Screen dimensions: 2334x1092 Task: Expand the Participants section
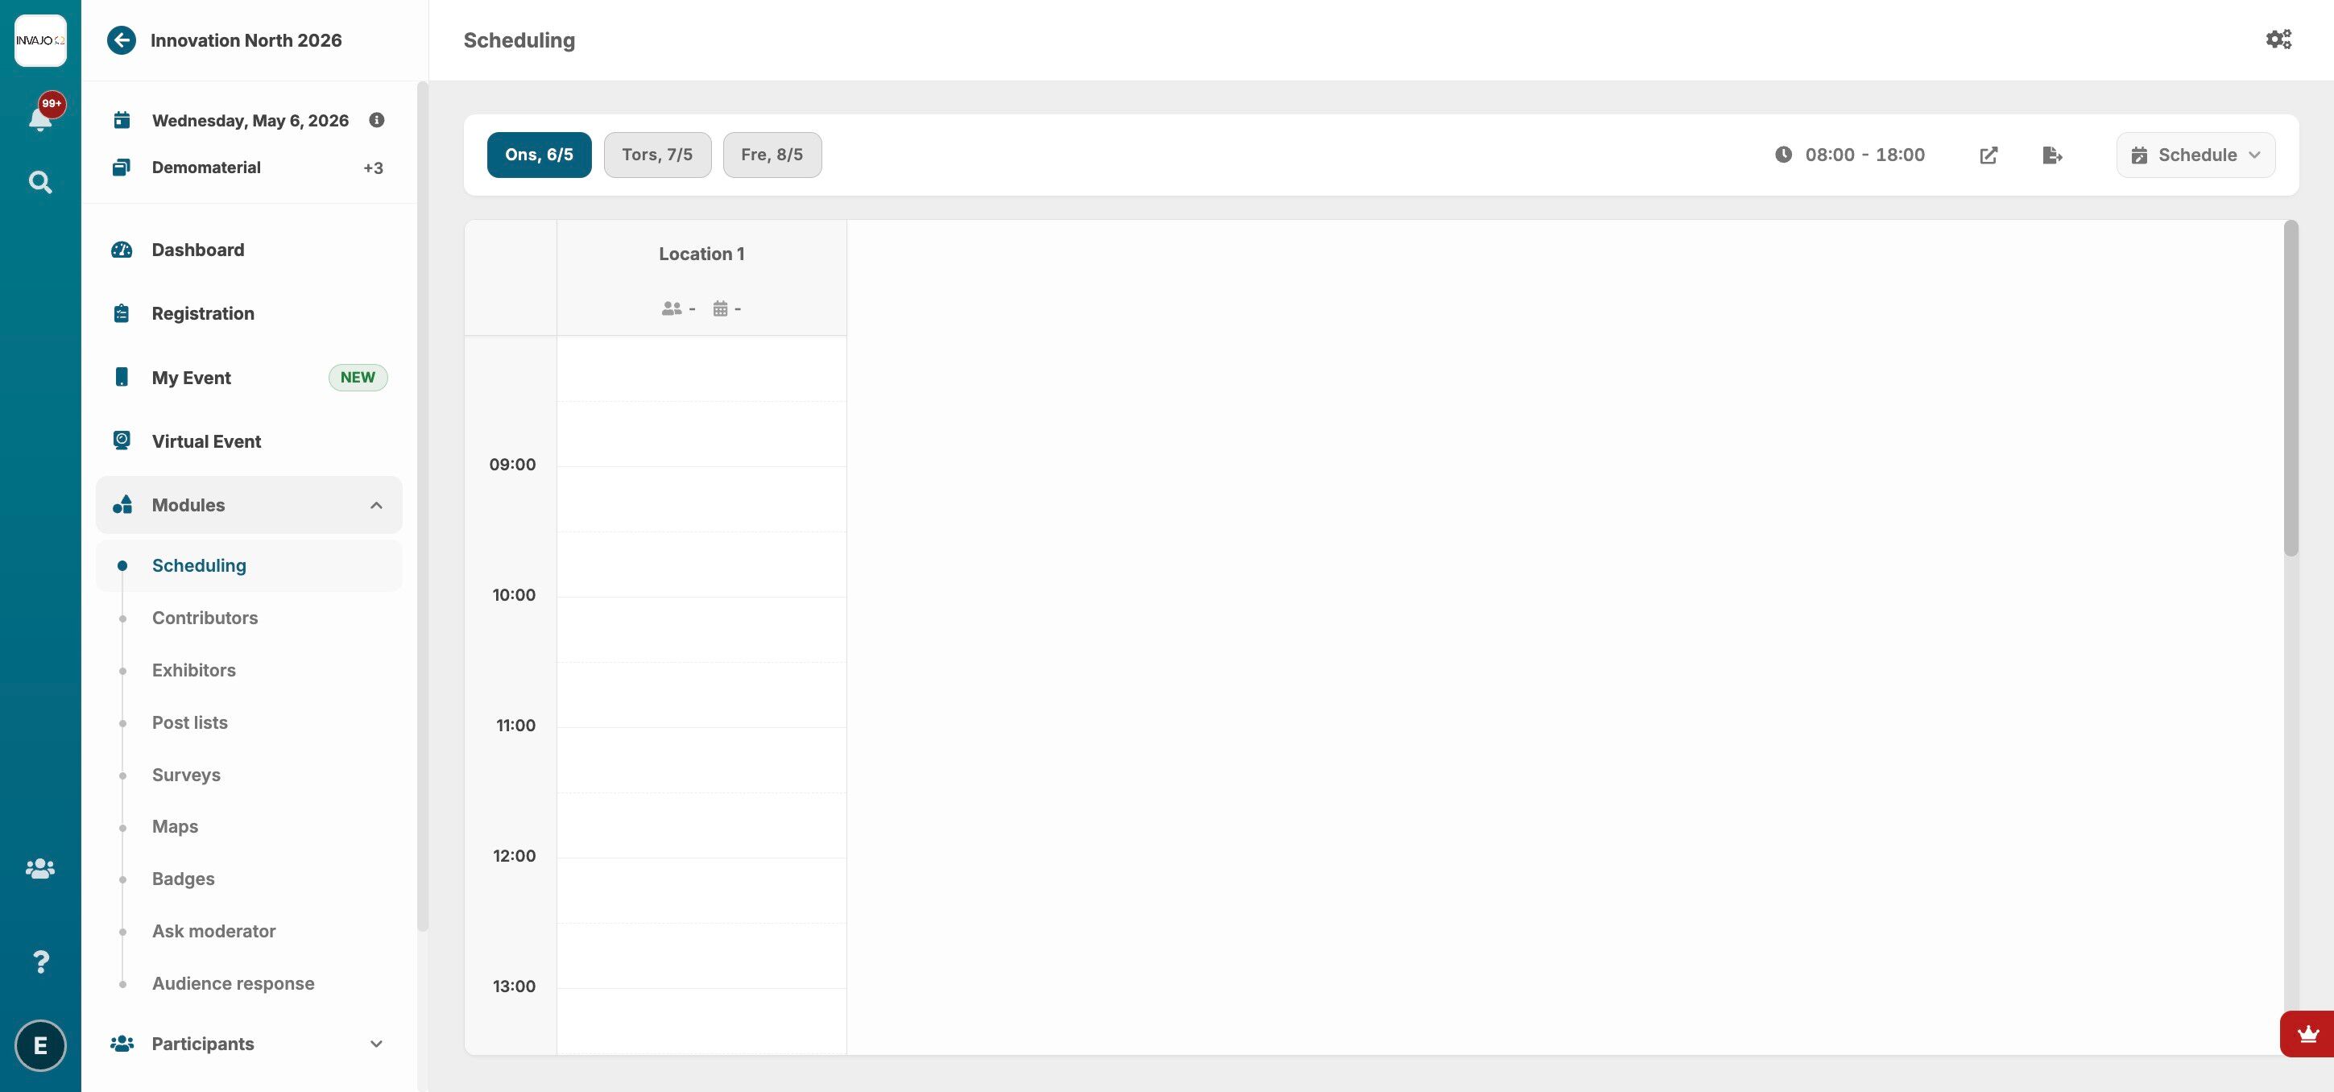[376, 1044]
